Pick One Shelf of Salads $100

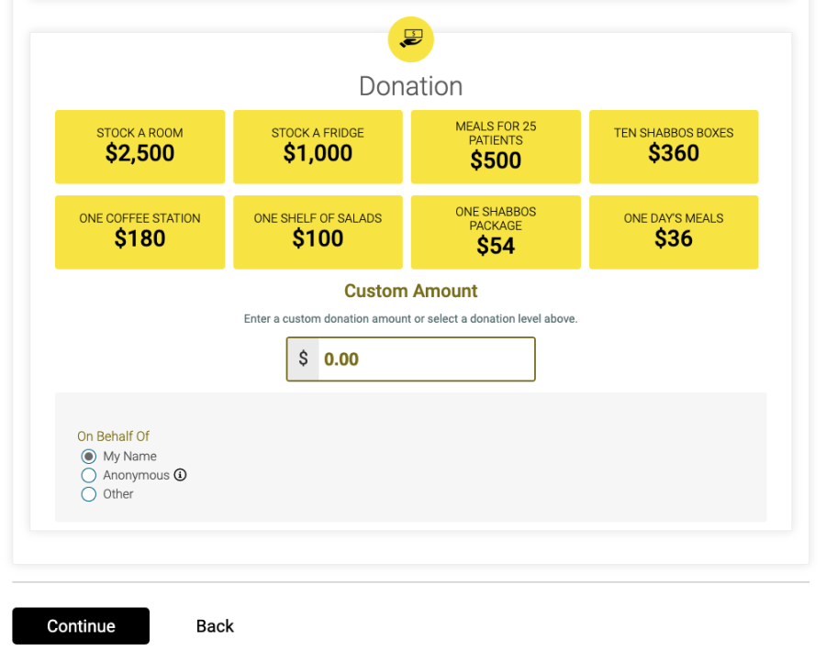pyautogui.click(x=318, y=232)
